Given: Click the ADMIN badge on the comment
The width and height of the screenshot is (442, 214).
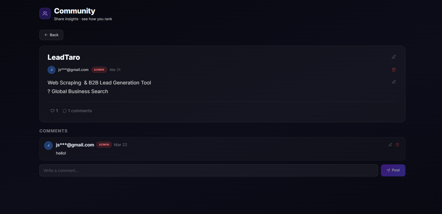Looking at the screenshot, I should tap(104, 145).
